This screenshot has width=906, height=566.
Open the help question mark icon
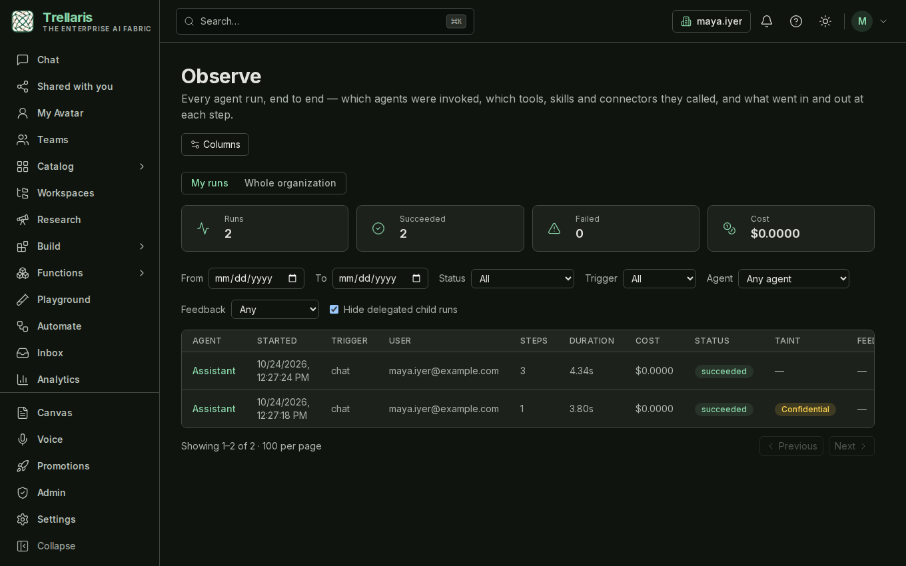point(796,21)
